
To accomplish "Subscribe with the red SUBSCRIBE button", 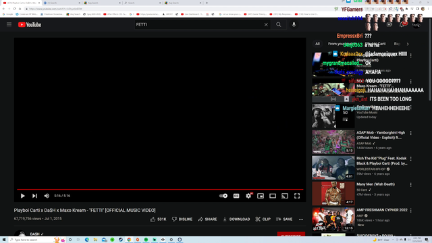I will coord(291,234).
